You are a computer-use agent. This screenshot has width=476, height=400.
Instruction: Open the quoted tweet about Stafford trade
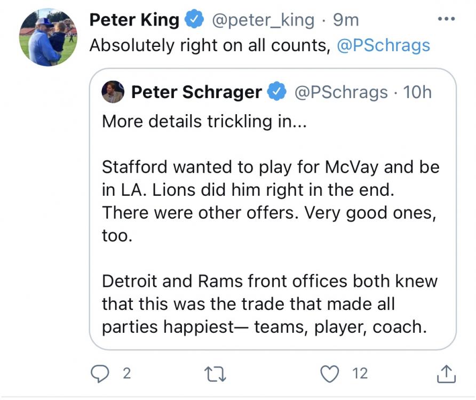[272, 224]
